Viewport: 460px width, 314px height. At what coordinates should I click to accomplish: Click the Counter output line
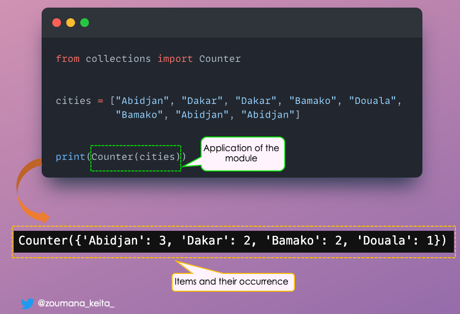pyautogui.click(x=232, y=240)
